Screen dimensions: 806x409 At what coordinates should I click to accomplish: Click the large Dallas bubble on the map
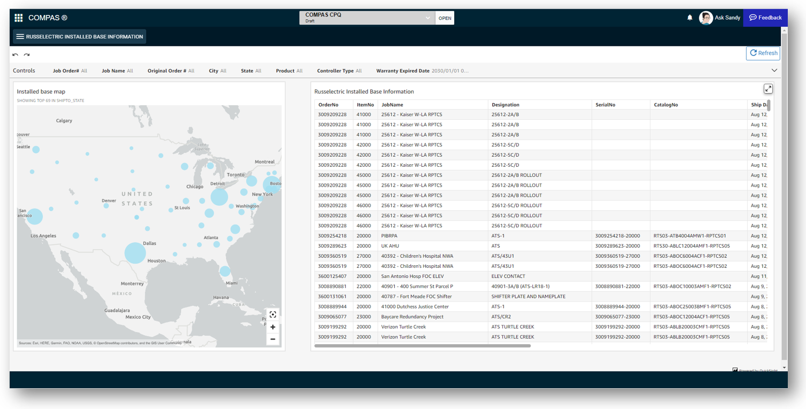135,253
